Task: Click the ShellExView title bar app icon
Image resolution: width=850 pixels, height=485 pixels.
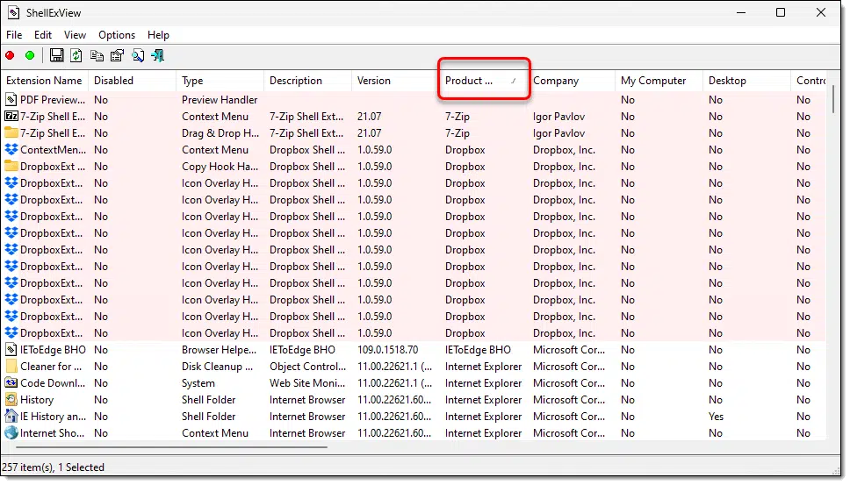Action: [x=13, y=12]
